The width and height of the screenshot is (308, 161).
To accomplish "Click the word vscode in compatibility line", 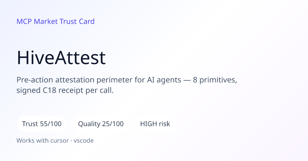I will 84,141.
